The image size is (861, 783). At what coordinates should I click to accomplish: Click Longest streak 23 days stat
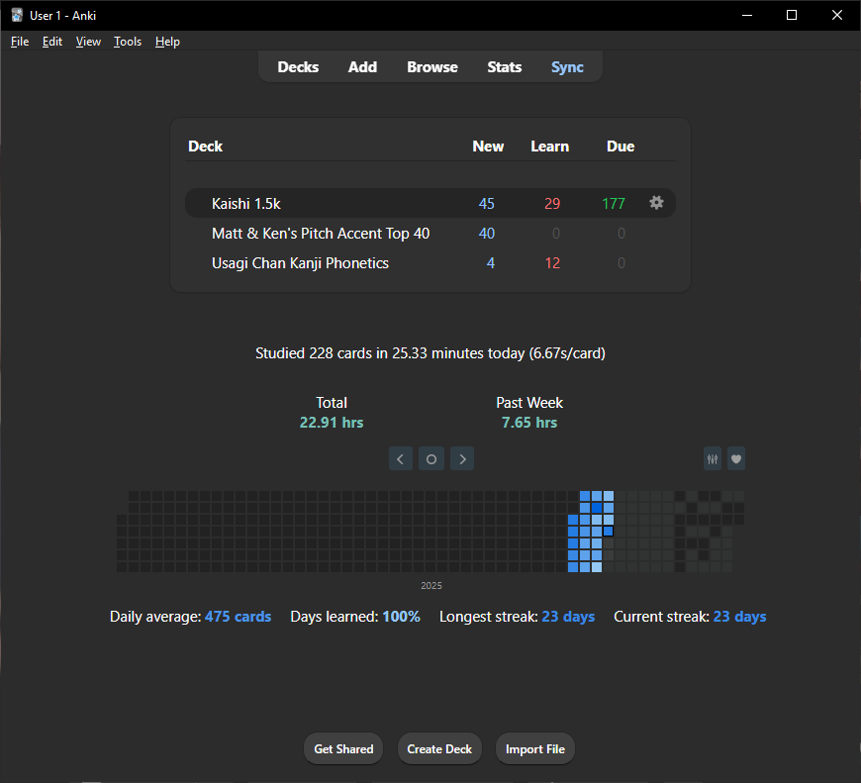(x=517, y=617)
